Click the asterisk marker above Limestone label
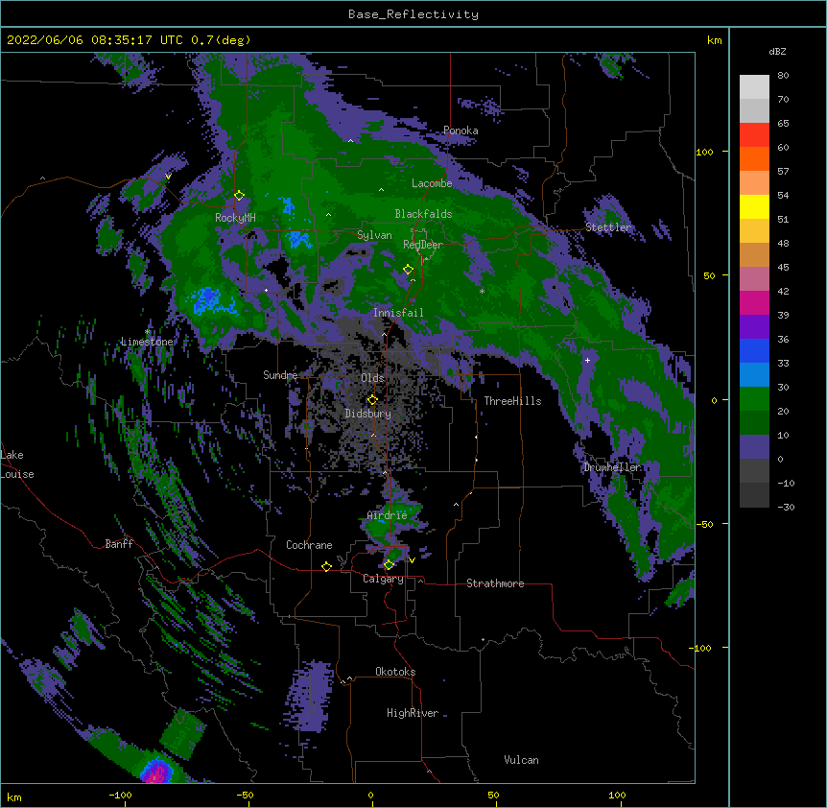The image size is (827, 808). pos(147,332)
